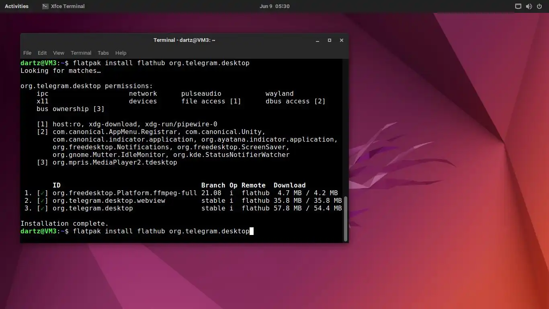Click the checkmark on row 3 org.telegram.desktop
Screen dimensions: 549x309
coord(42,208)
